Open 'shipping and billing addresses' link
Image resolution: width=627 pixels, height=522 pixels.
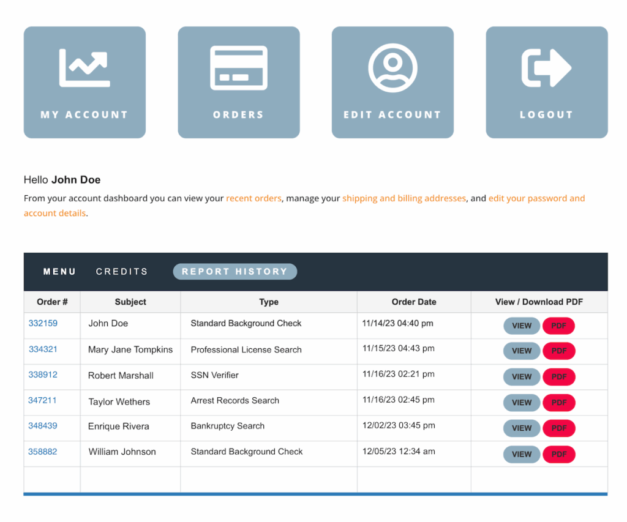[x=404, y=198]
